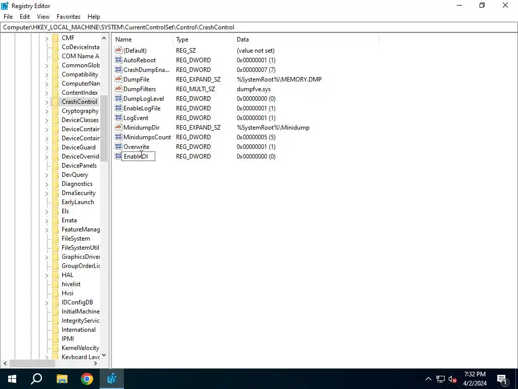Expand the HAL tree node
The height and width of the screenshot is (389, 518).
coord(47,276)
